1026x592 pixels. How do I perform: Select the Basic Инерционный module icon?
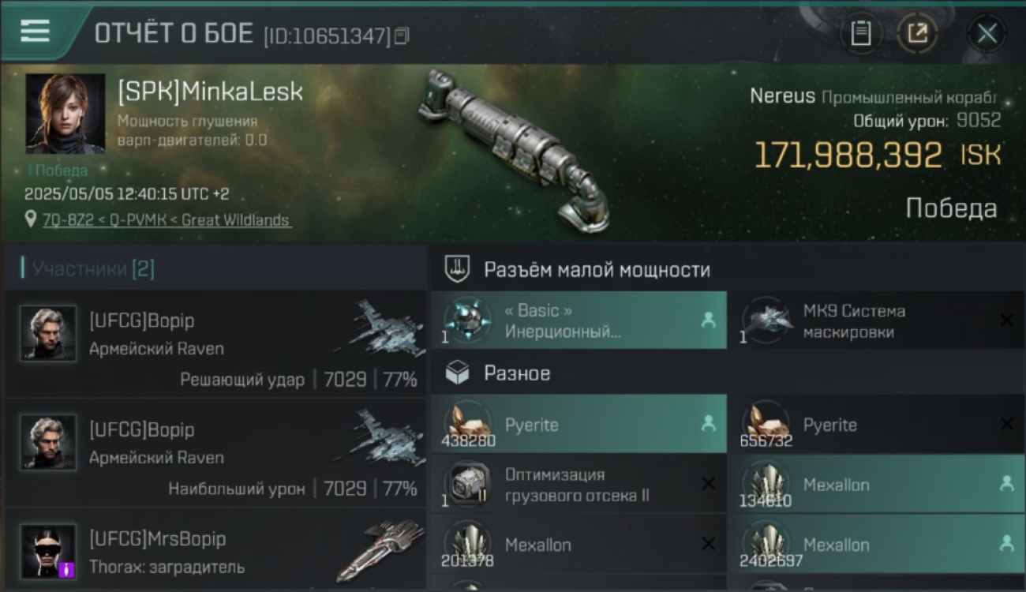coord(467,320)
